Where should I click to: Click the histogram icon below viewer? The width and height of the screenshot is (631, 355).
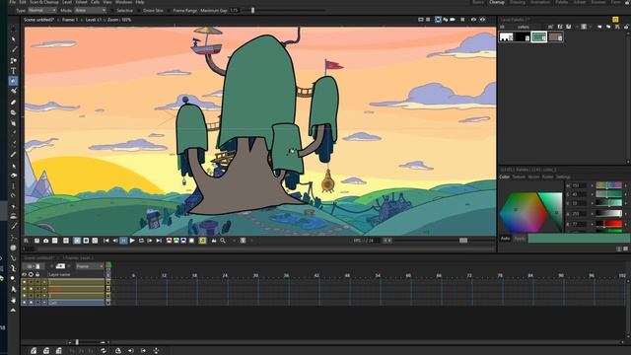214,241
